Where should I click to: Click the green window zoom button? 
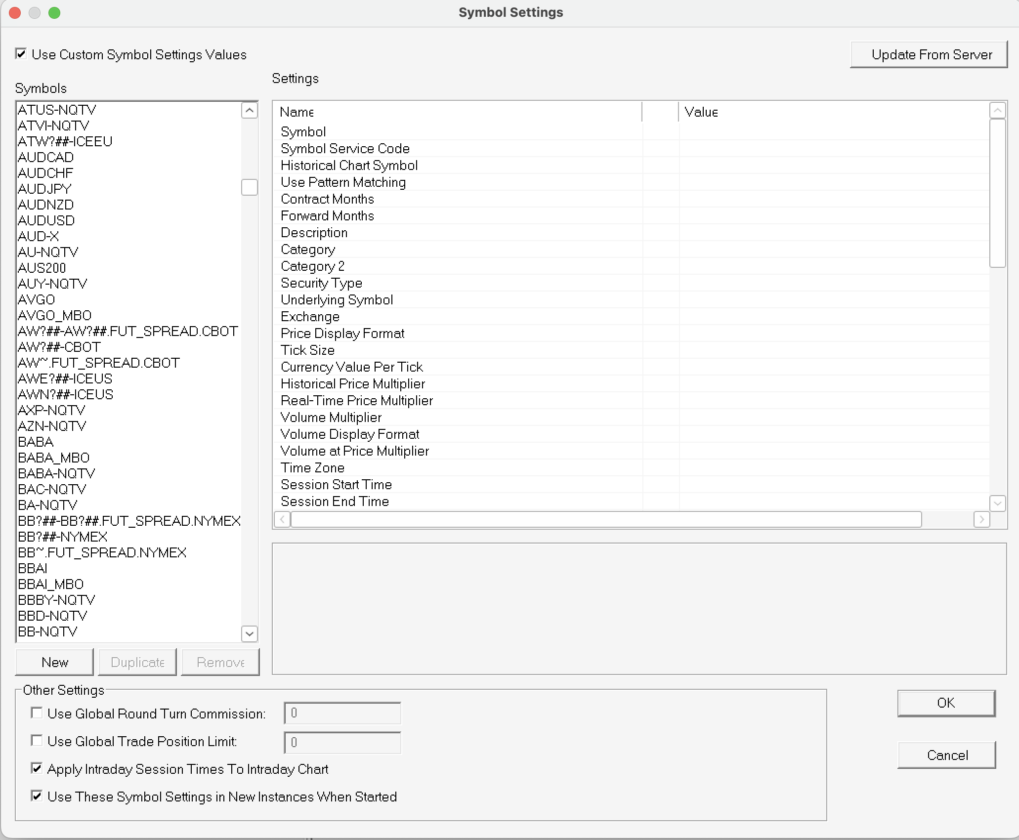54,13
